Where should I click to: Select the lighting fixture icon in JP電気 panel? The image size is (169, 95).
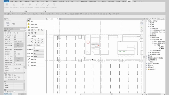click(29, 30)
